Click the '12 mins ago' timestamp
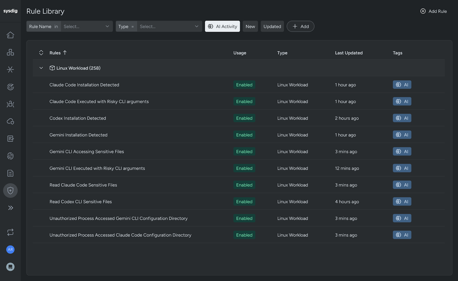This screenshot has width=458, height=281. pyautogui.click(x=347, y=168)
